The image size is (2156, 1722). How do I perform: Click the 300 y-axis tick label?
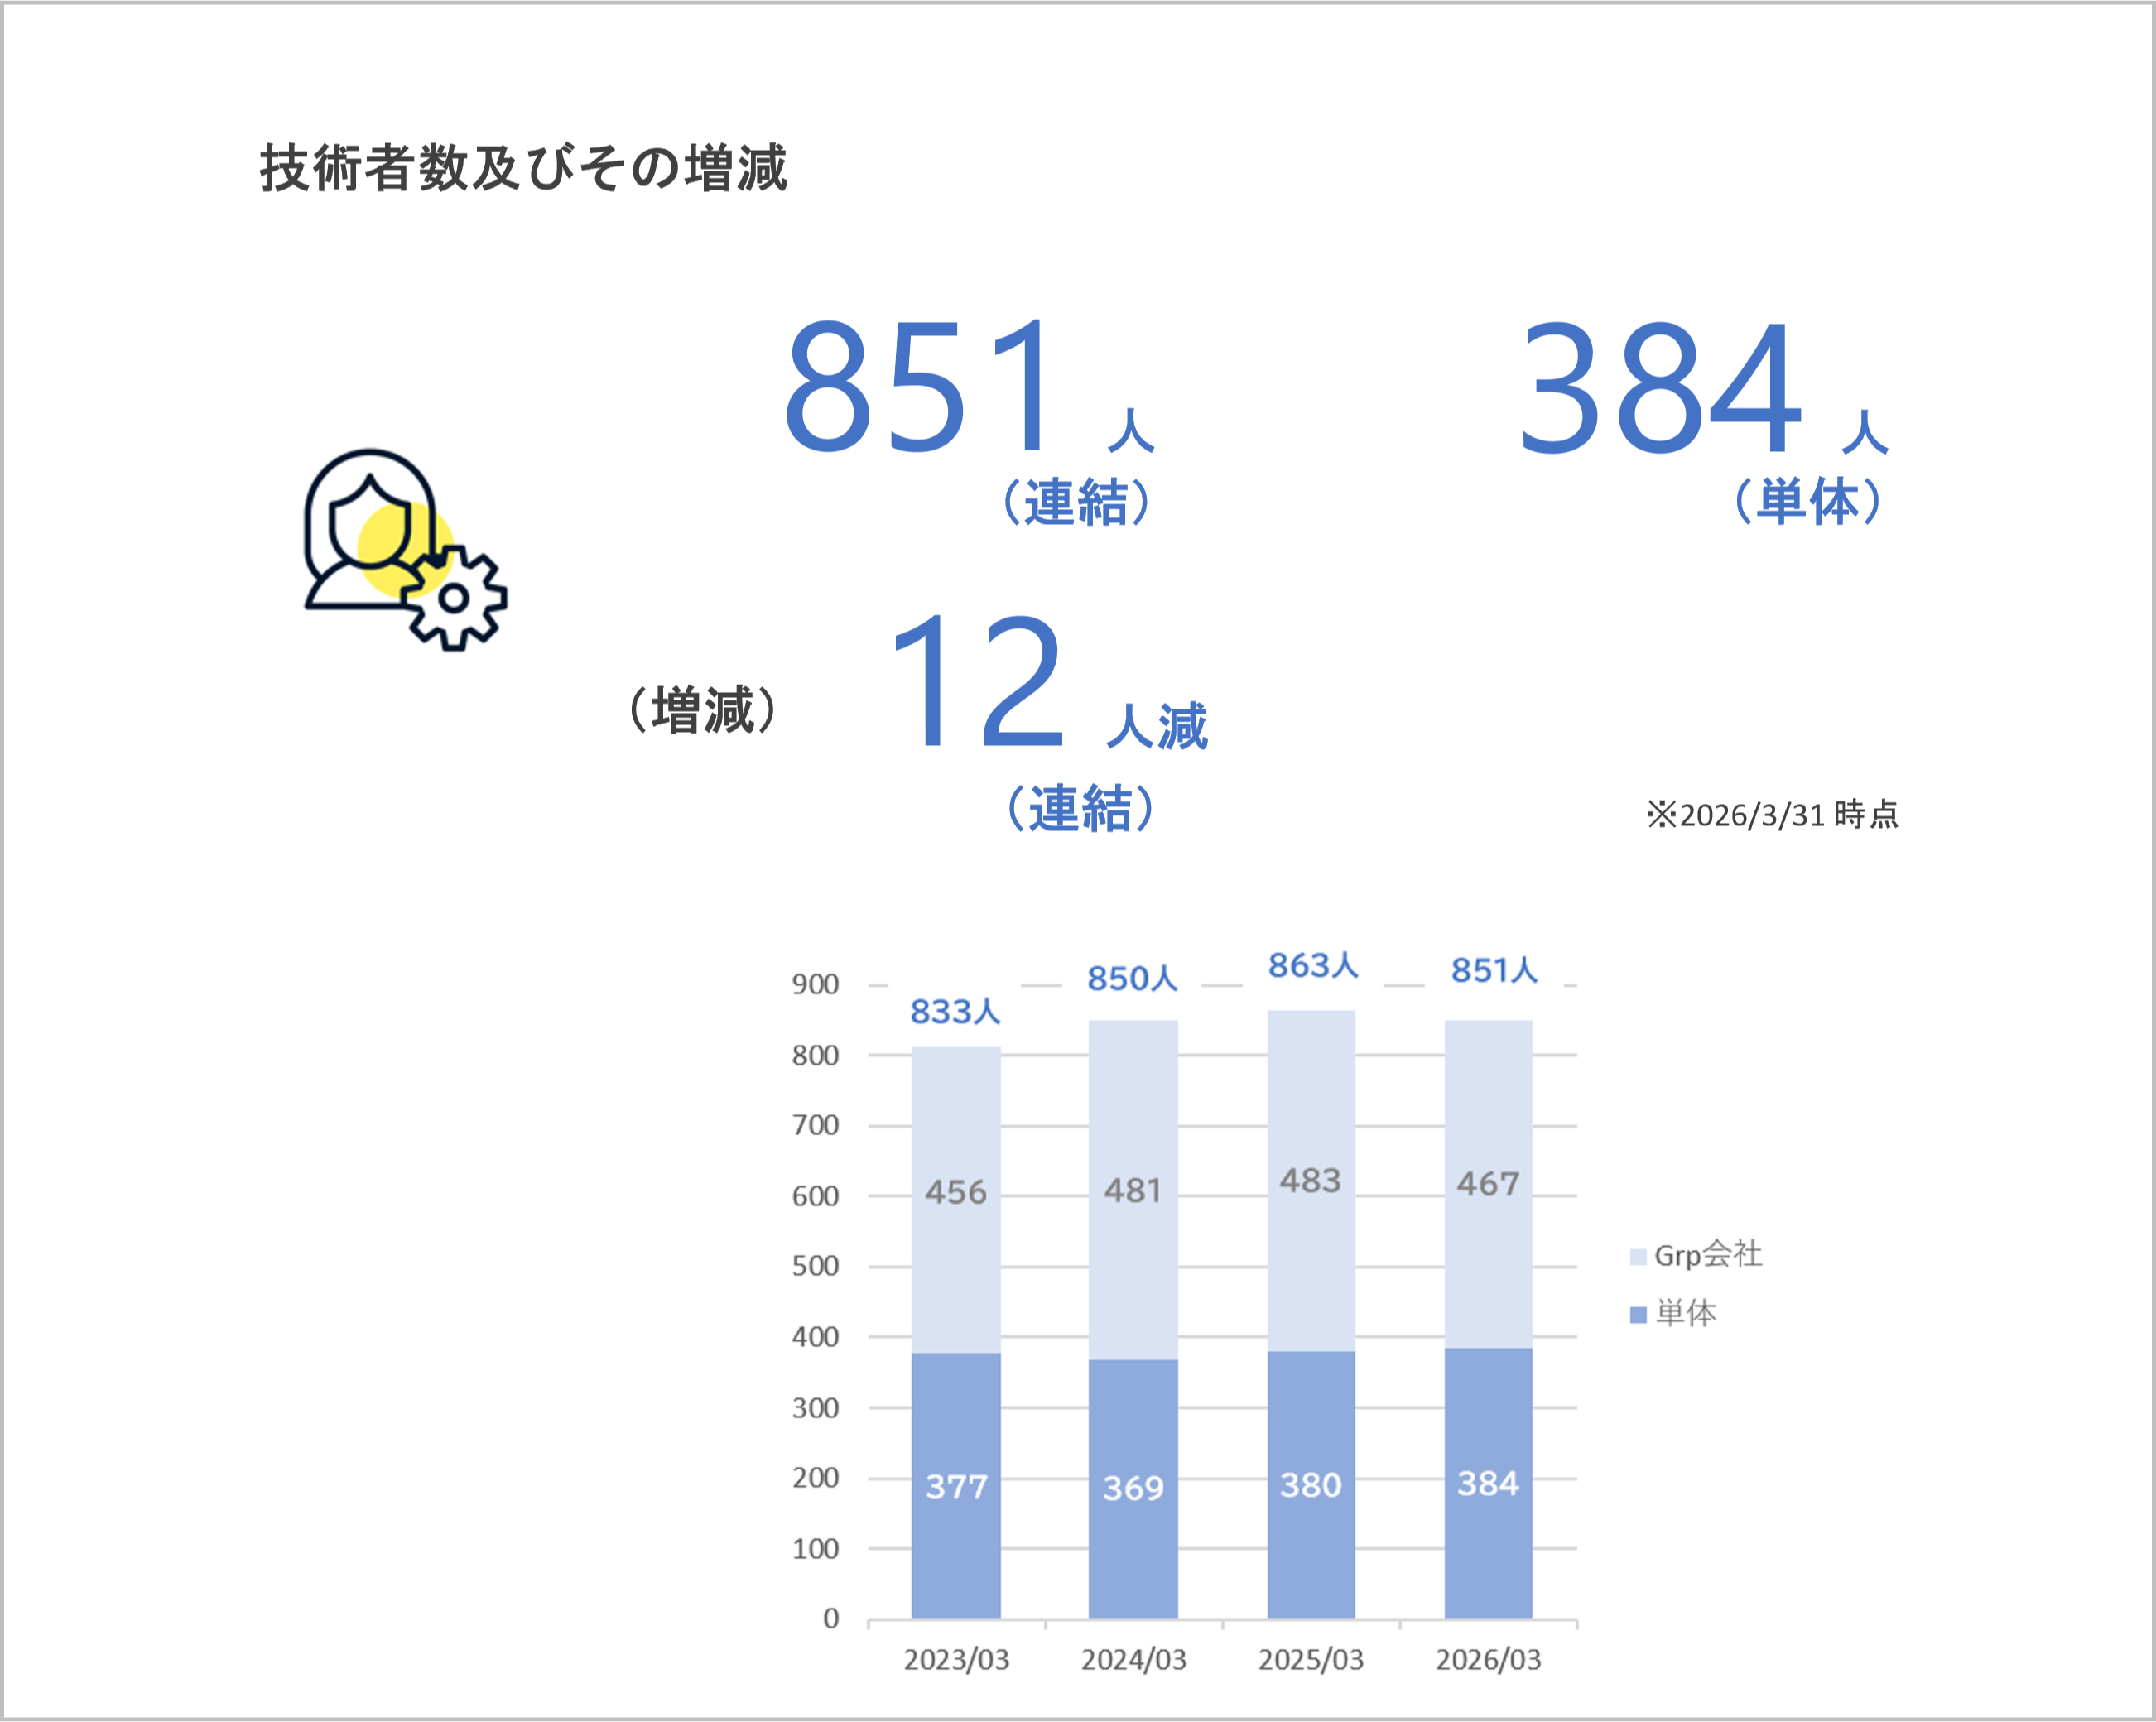pos(815,1408)
